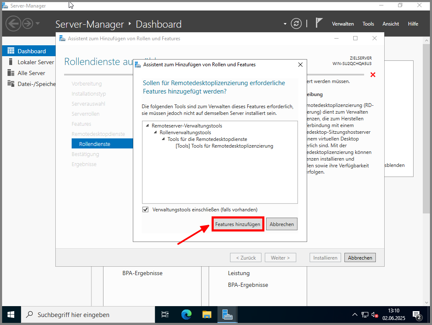Viewport: 432px width, 325px height.
Task: Click the Dashboard icon in sidebar
Action: click(10, 51)
